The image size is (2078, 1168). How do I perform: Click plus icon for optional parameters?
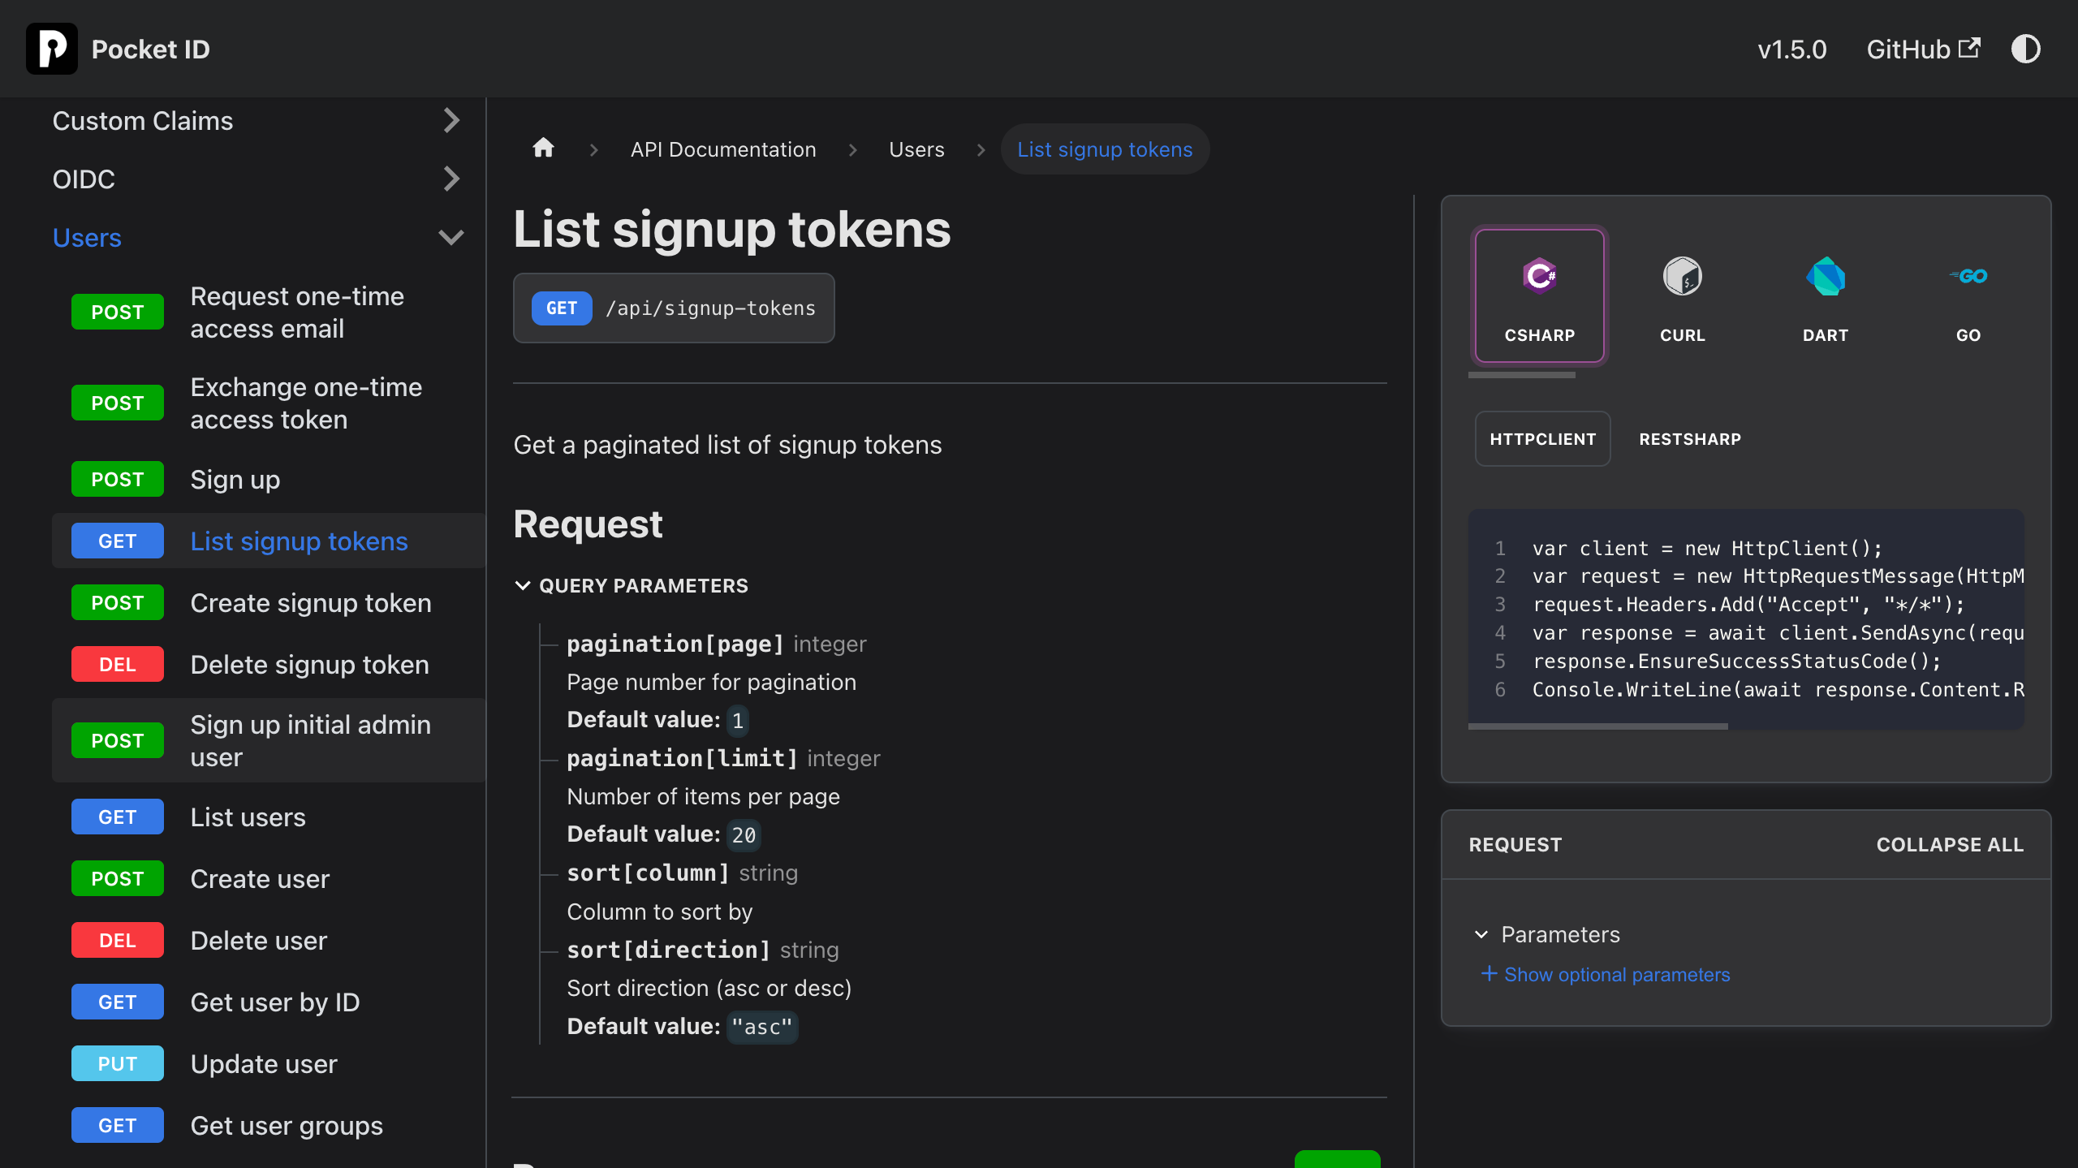[x=1489, y=973]
